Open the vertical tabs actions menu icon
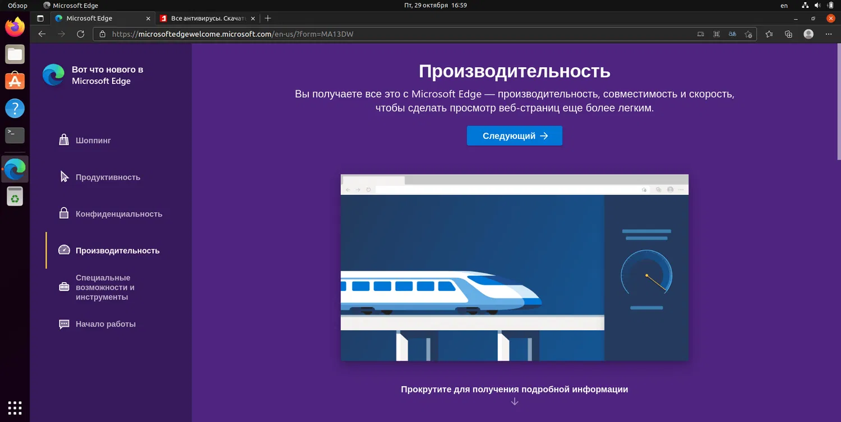Viewport: 841px width, 422px height. tap(40, 18)
